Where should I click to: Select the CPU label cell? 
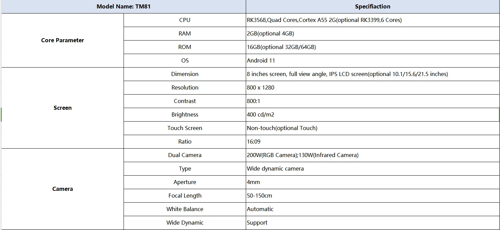[185, 20]
